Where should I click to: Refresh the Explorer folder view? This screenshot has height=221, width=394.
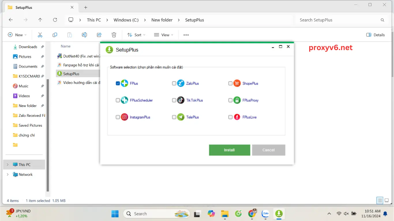pos(55,20)
